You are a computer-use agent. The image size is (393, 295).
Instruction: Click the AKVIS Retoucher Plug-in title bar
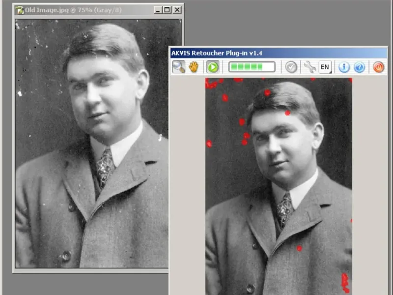(279, 53)
